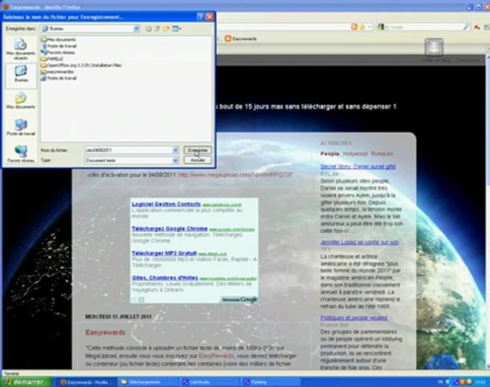490x387 pixels.
Task: Click the up one level folder icon
Action: [157, 29]
